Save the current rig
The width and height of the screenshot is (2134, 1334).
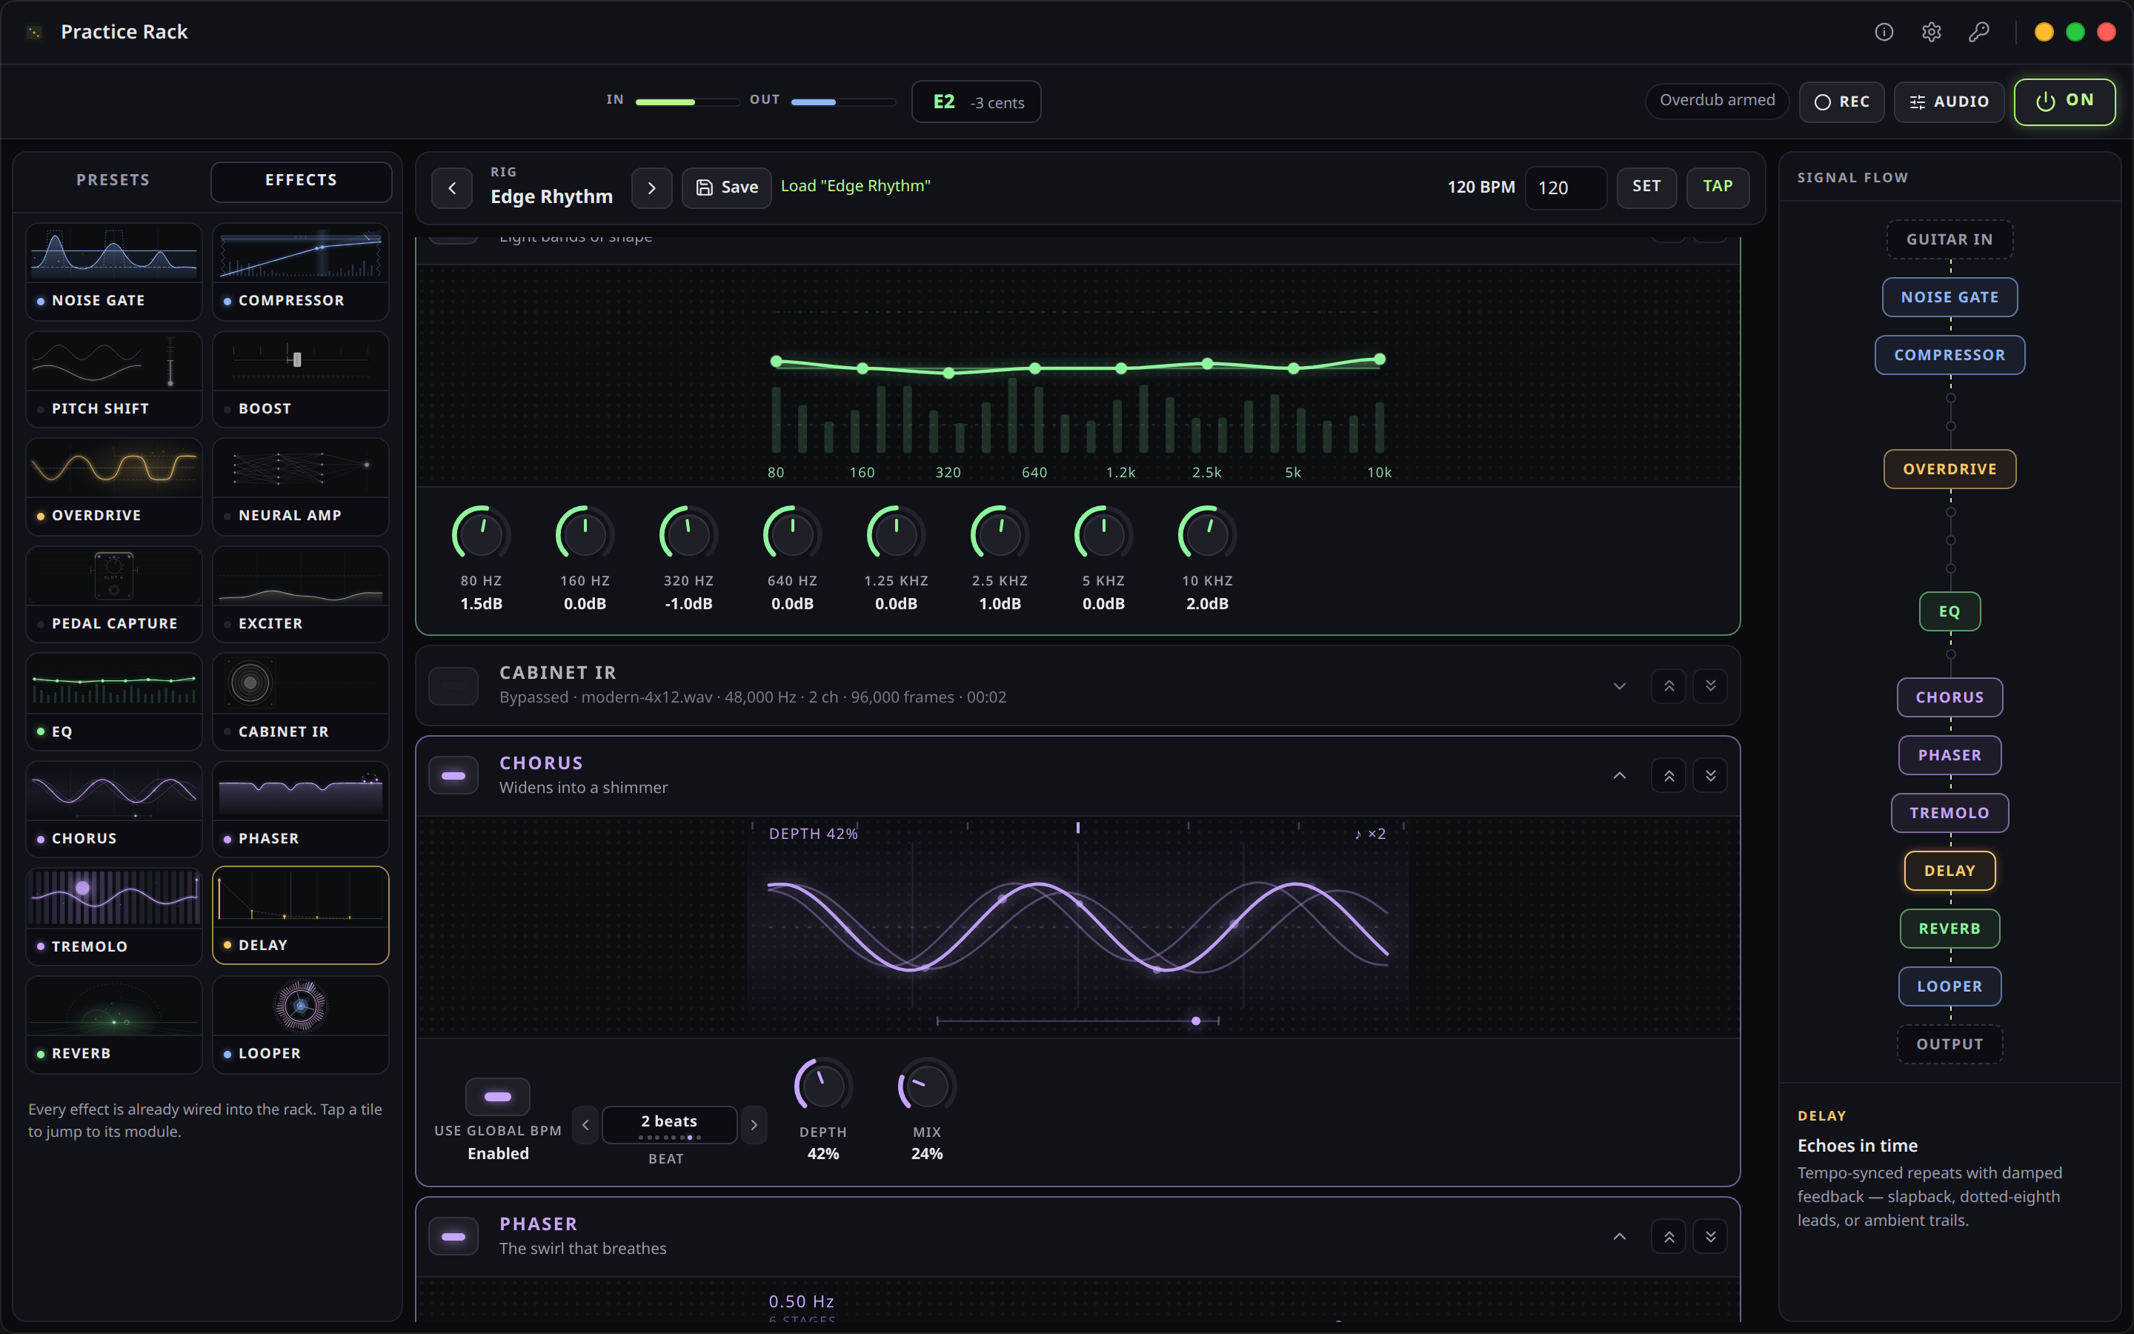pos(727,188)
